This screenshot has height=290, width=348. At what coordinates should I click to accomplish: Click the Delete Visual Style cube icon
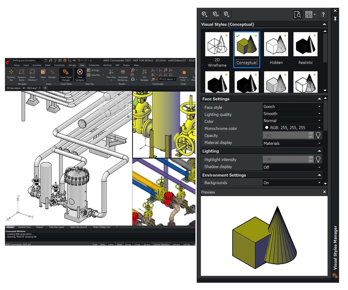(227, 14)
